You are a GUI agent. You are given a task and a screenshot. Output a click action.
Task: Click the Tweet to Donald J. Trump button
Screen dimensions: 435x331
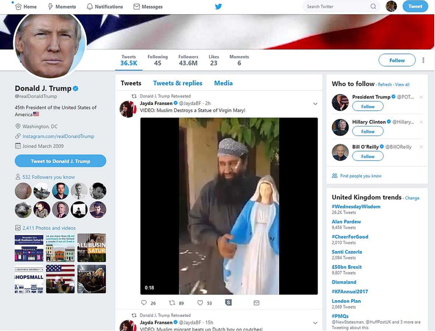(60, 161)
